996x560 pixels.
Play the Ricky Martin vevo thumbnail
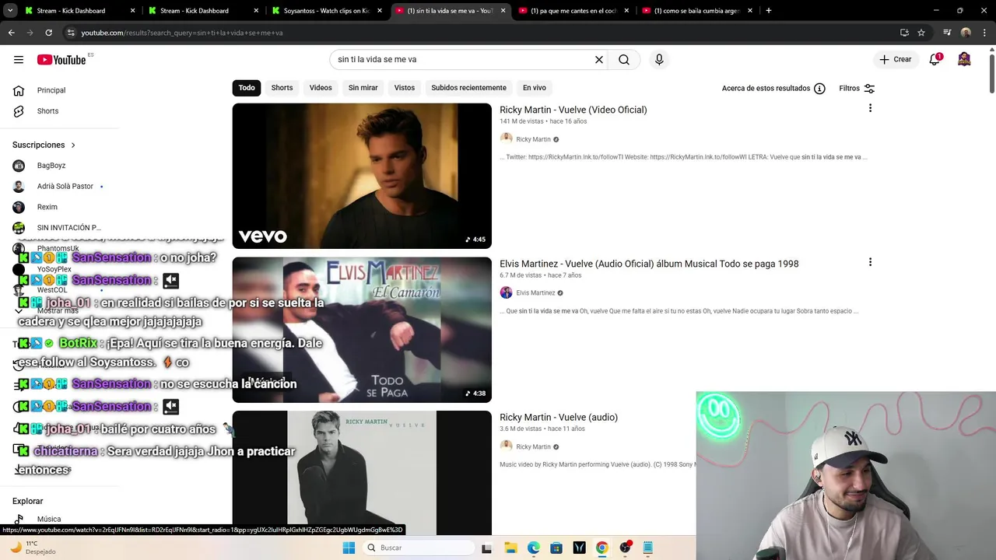(362, 176)
